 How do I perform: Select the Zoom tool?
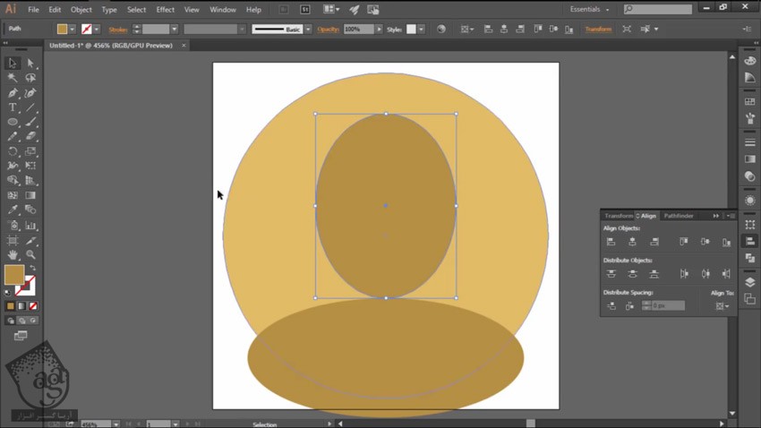click(x=30, y=254)
